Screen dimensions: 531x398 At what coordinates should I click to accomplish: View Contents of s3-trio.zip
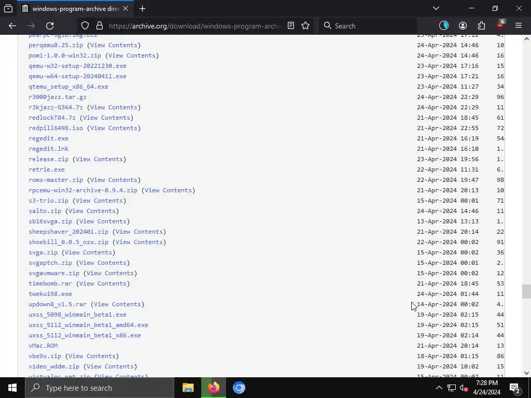pos(99,201)
